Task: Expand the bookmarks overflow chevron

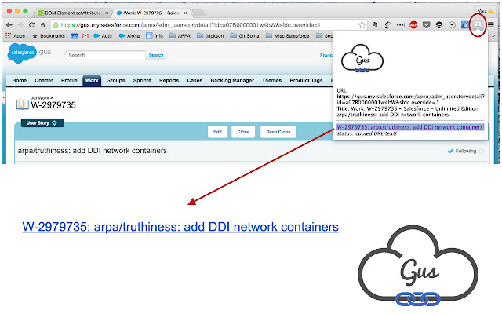Action: (x=493, y=36)
